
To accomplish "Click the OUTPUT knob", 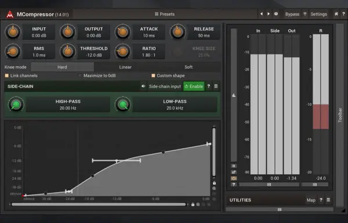I will pyautogui.click(x=68, y=32).
